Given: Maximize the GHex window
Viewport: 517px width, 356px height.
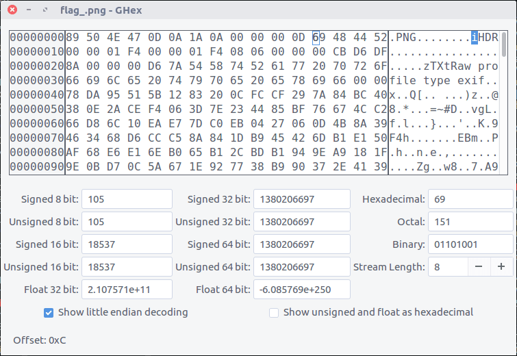Looking at the screenshot, I should coord(45,11).
